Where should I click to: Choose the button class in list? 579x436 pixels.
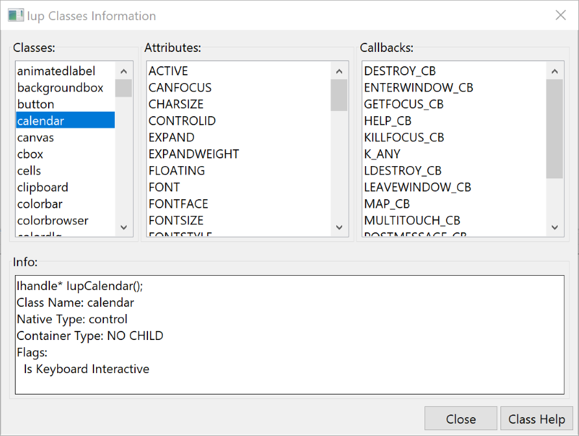point(36,104)
